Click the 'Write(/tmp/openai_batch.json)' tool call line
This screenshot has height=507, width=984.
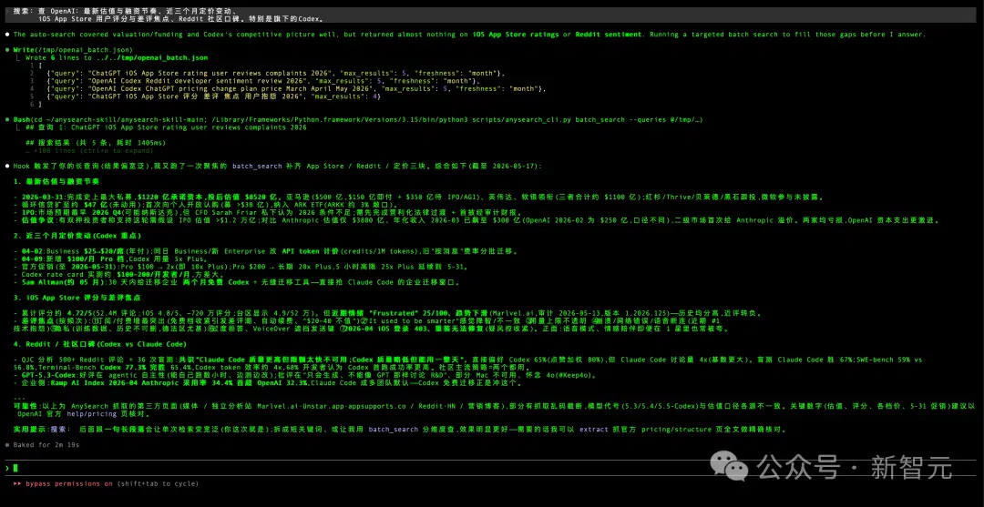[x=73, y=49]
